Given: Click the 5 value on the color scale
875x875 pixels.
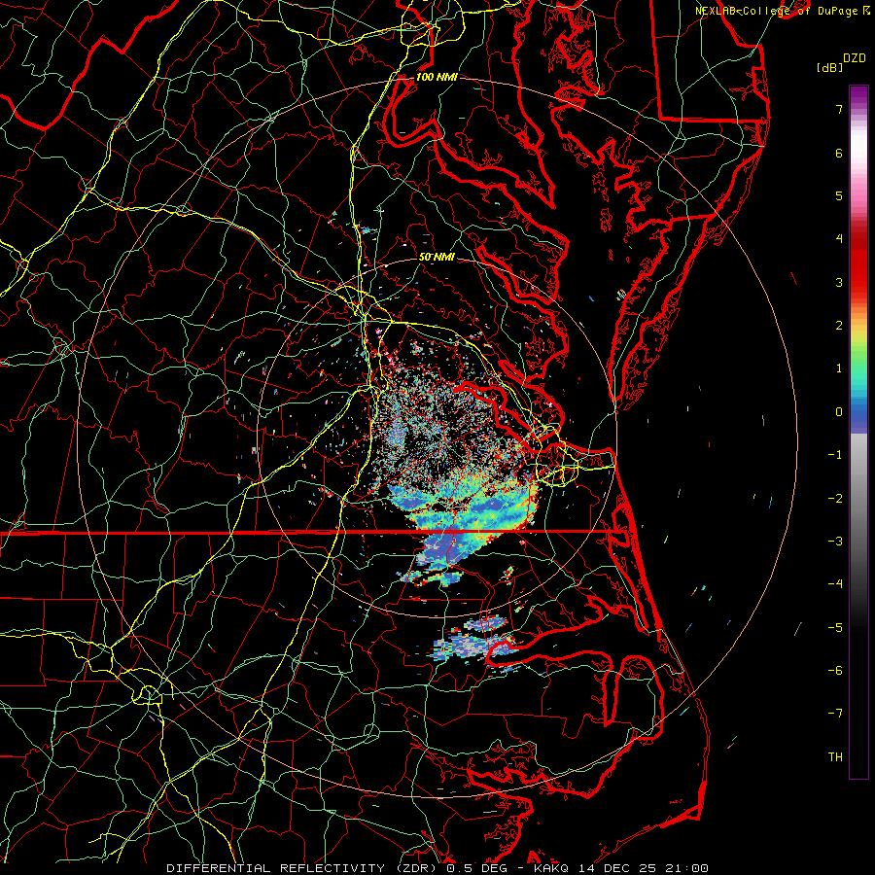Looking at the screenshot, I should (839, 195).
